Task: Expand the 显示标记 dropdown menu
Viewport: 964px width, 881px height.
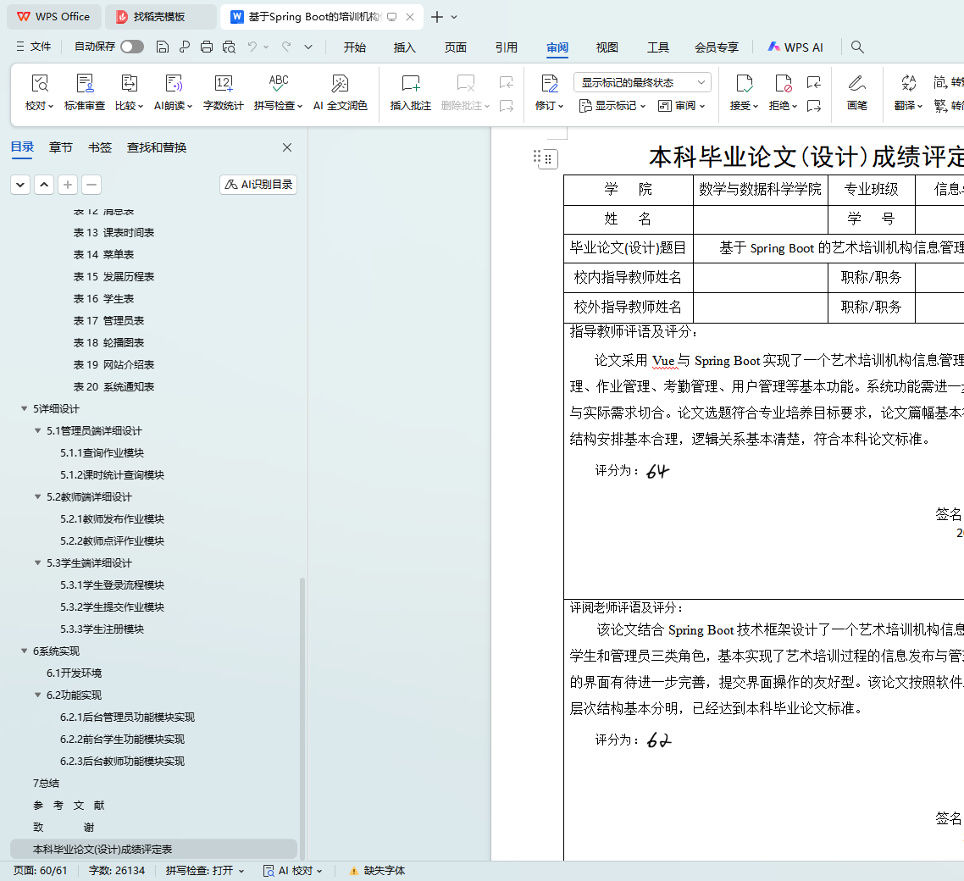Action: click(612, 106)
